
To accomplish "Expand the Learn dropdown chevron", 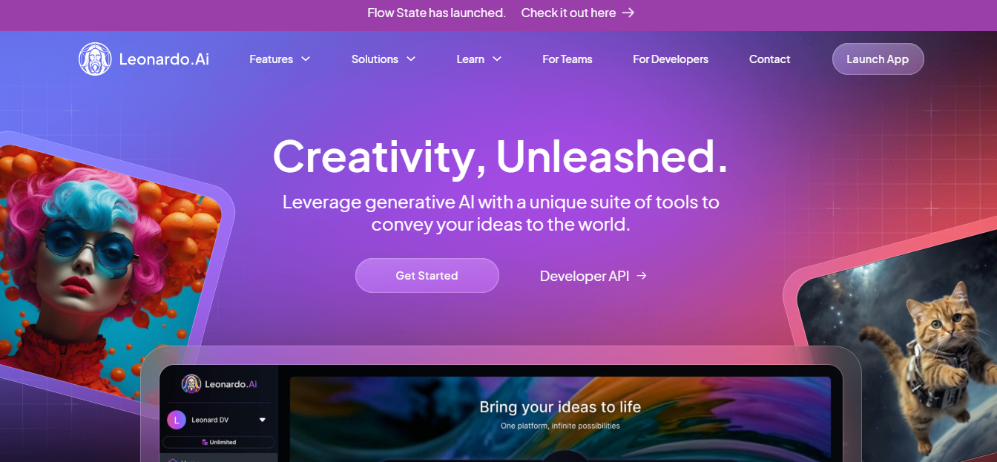I will pyautogui.click(x=497, y=59).
